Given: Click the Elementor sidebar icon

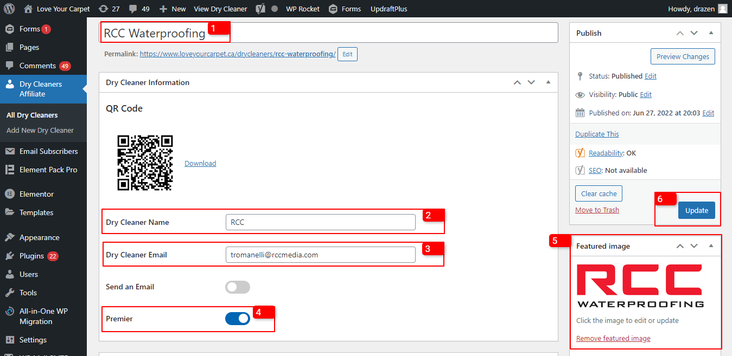Looking at the screenshot, I should (10, 194).
